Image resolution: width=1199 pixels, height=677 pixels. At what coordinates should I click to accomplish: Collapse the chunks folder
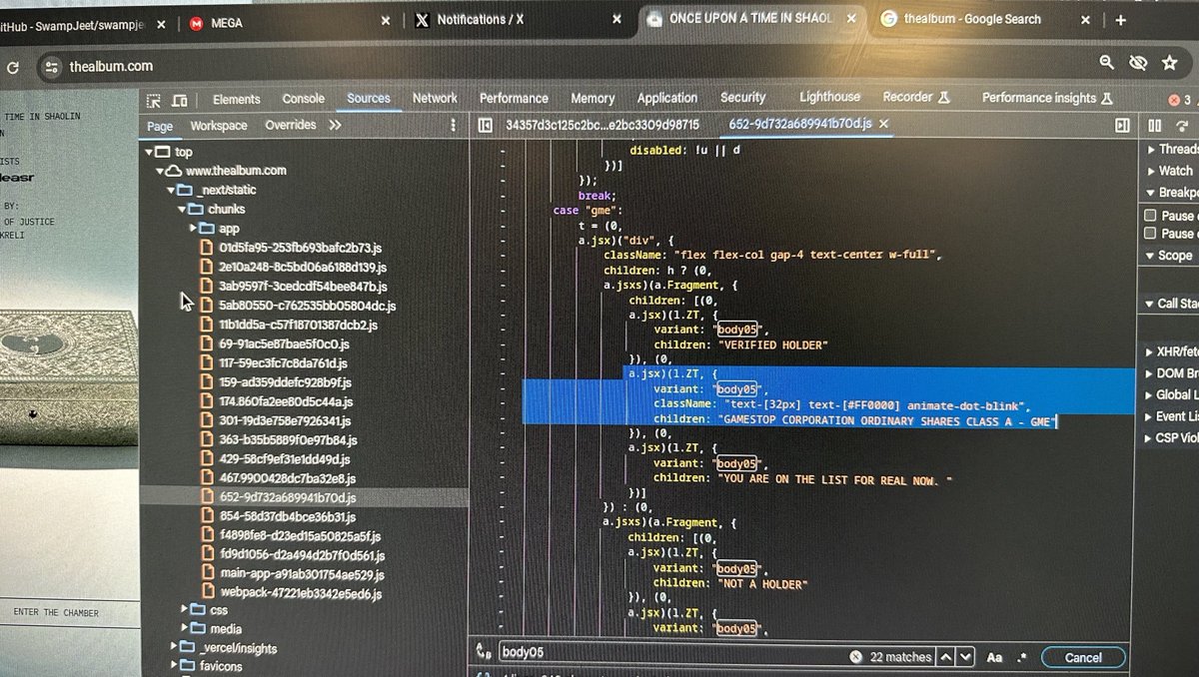[183, 210]
